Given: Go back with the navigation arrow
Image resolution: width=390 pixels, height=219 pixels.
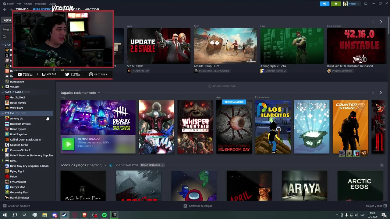Looking at the screenshot, I should 5,10.
